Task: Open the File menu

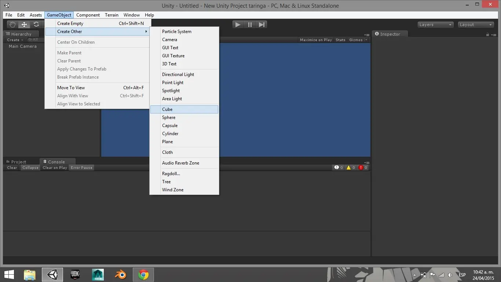Action: [9, 15]
